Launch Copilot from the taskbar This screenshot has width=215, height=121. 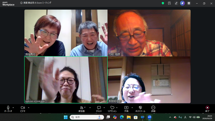click(115, 117)
